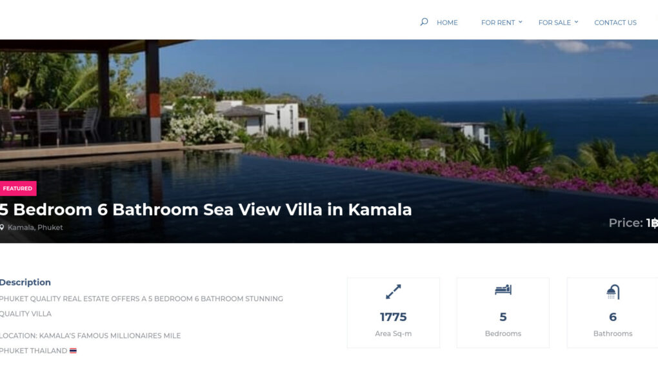Click the map pin icon by Kamala
This screenshot has height=370, width=658.
tap(2, 228)
